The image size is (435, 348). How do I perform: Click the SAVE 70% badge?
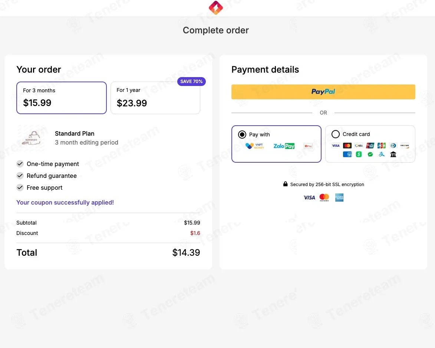[x=191, y=82]
